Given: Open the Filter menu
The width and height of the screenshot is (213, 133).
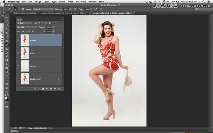Looking at the screenshot, I should (x=70, y=2).
